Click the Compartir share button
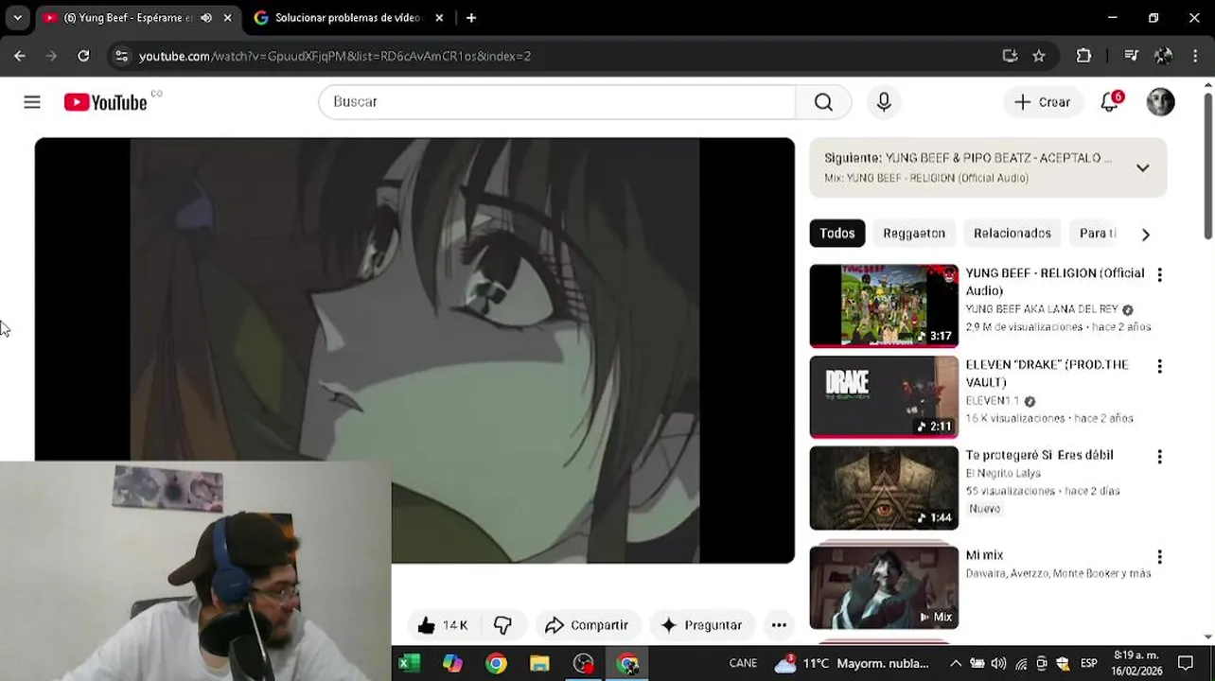This screenshot has height=681, width=1215. 588,625
